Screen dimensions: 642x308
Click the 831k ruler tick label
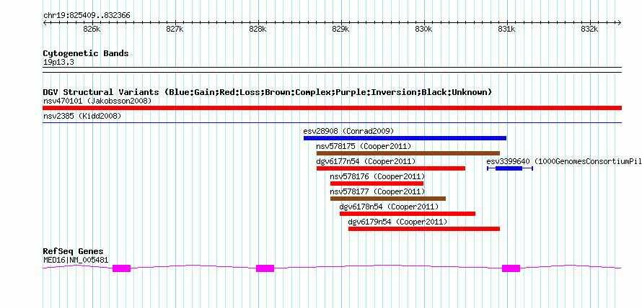(507, 30)
